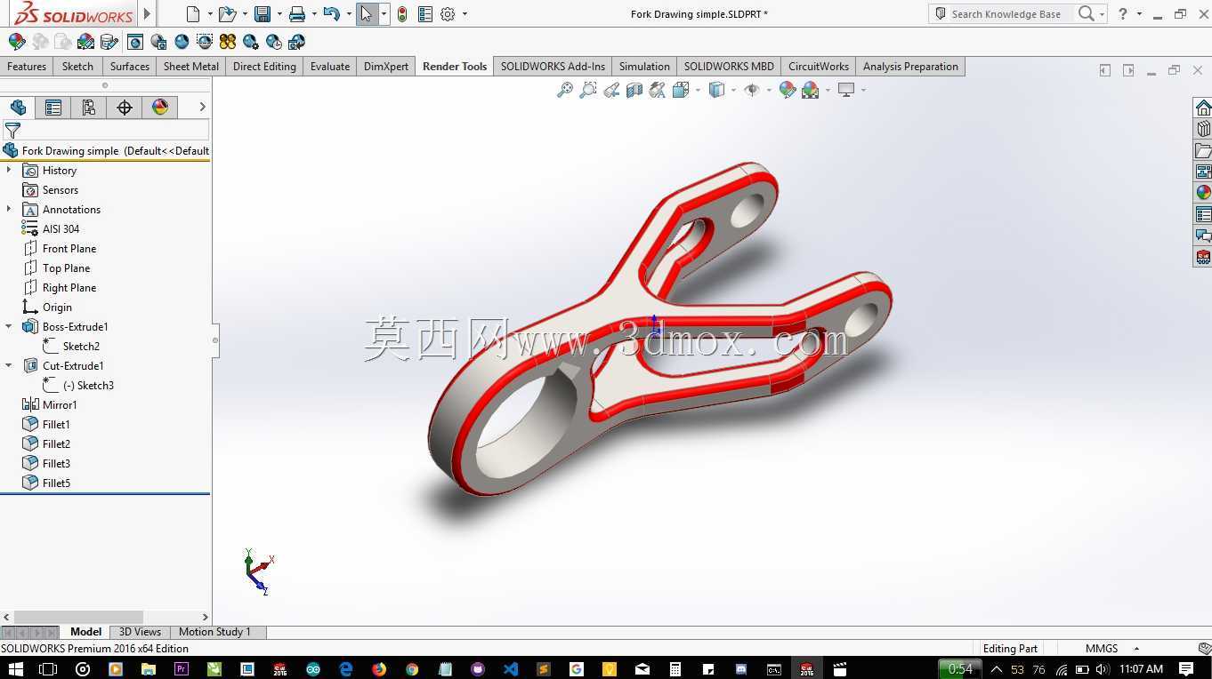Open the Options gear icon

click(448, 14)
